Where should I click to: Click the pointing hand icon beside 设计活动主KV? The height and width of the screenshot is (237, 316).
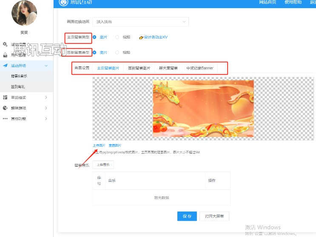141,37
